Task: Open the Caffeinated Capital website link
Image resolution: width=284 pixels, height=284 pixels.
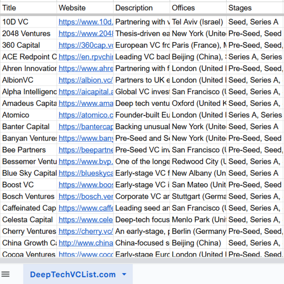Action: pos(86,208)
